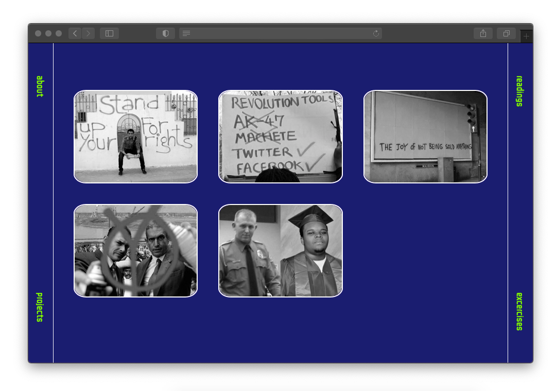
Task: Open the projects link
Action: click(40, 307)
